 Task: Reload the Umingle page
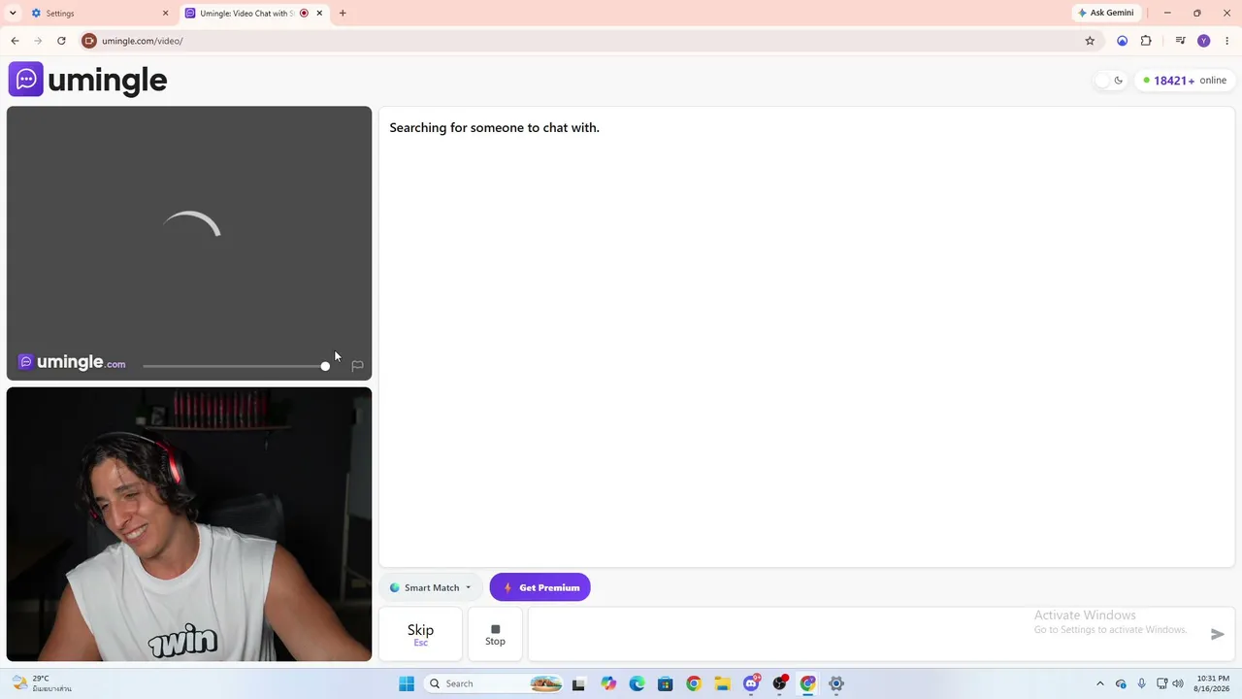click(x=61, y=41)
